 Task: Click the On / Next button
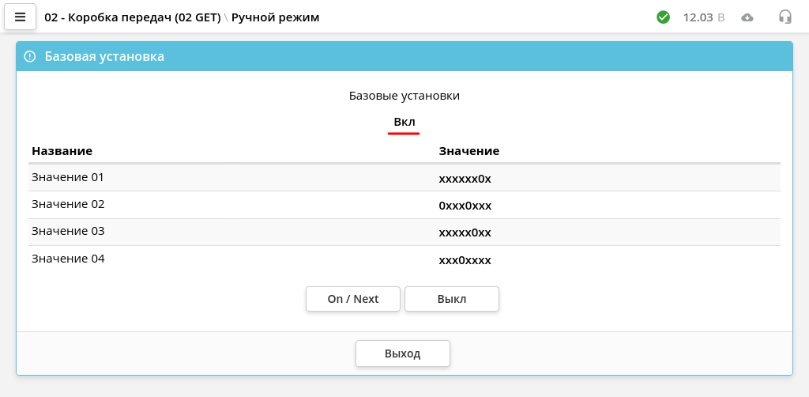click(353, 299)
